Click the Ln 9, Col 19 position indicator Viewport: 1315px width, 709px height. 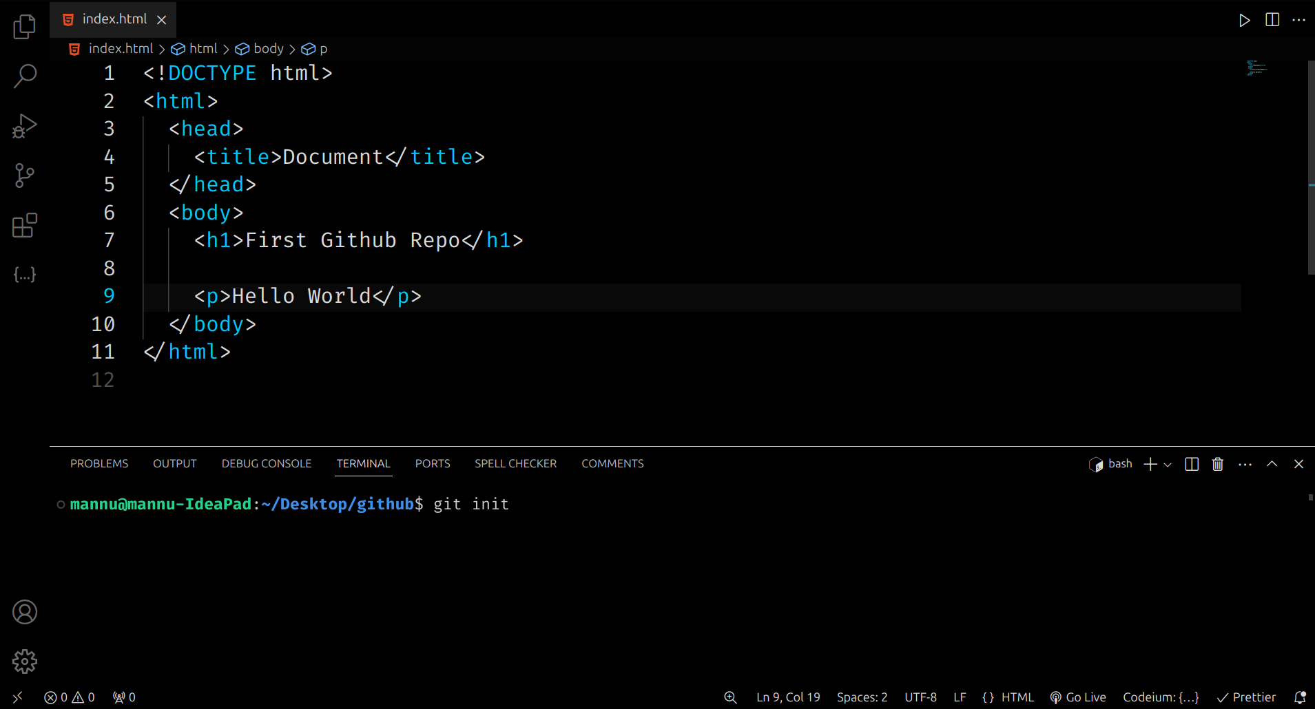(788, 697)
